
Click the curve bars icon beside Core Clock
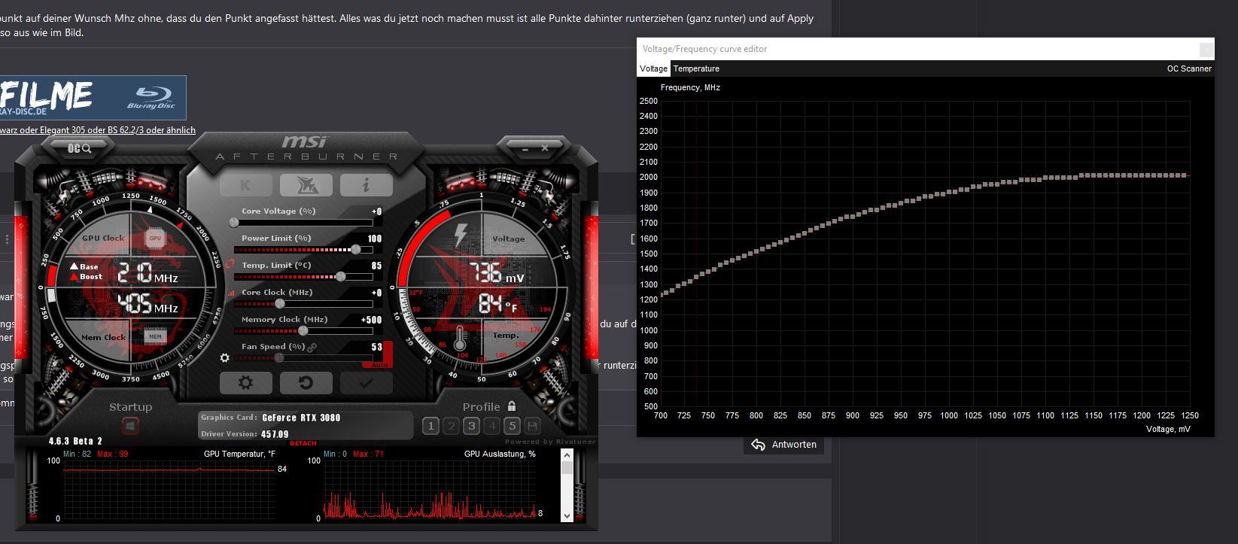point(231,293)
